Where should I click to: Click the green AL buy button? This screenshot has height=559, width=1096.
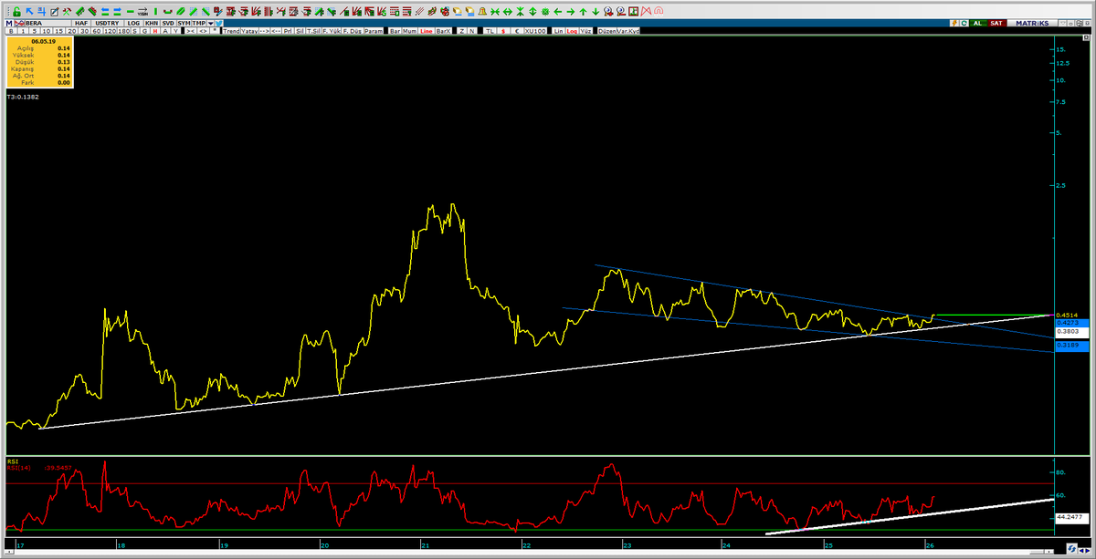[x=977, y=22]
